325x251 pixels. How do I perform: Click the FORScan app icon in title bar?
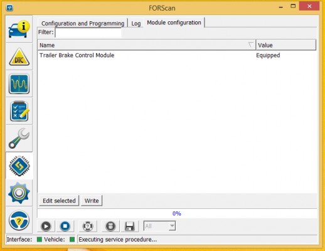tap(9, 8)
